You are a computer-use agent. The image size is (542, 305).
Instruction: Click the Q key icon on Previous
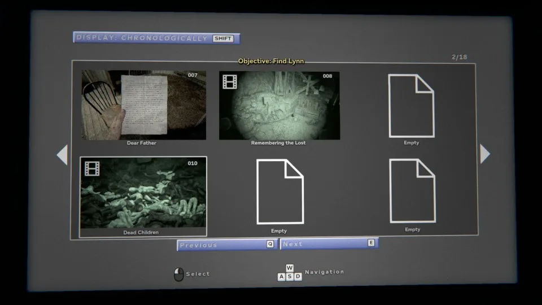(270, 244)
